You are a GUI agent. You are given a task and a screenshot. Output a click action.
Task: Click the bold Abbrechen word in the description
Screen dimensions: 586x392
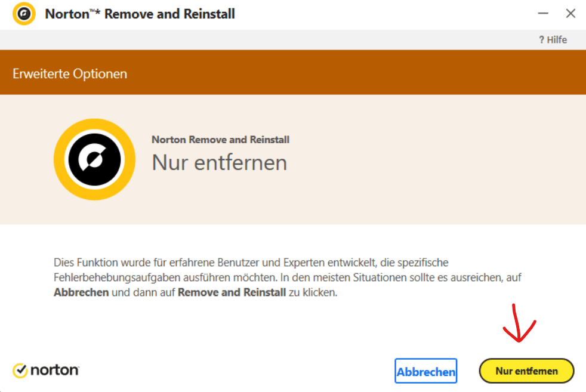tap(81, 292)
